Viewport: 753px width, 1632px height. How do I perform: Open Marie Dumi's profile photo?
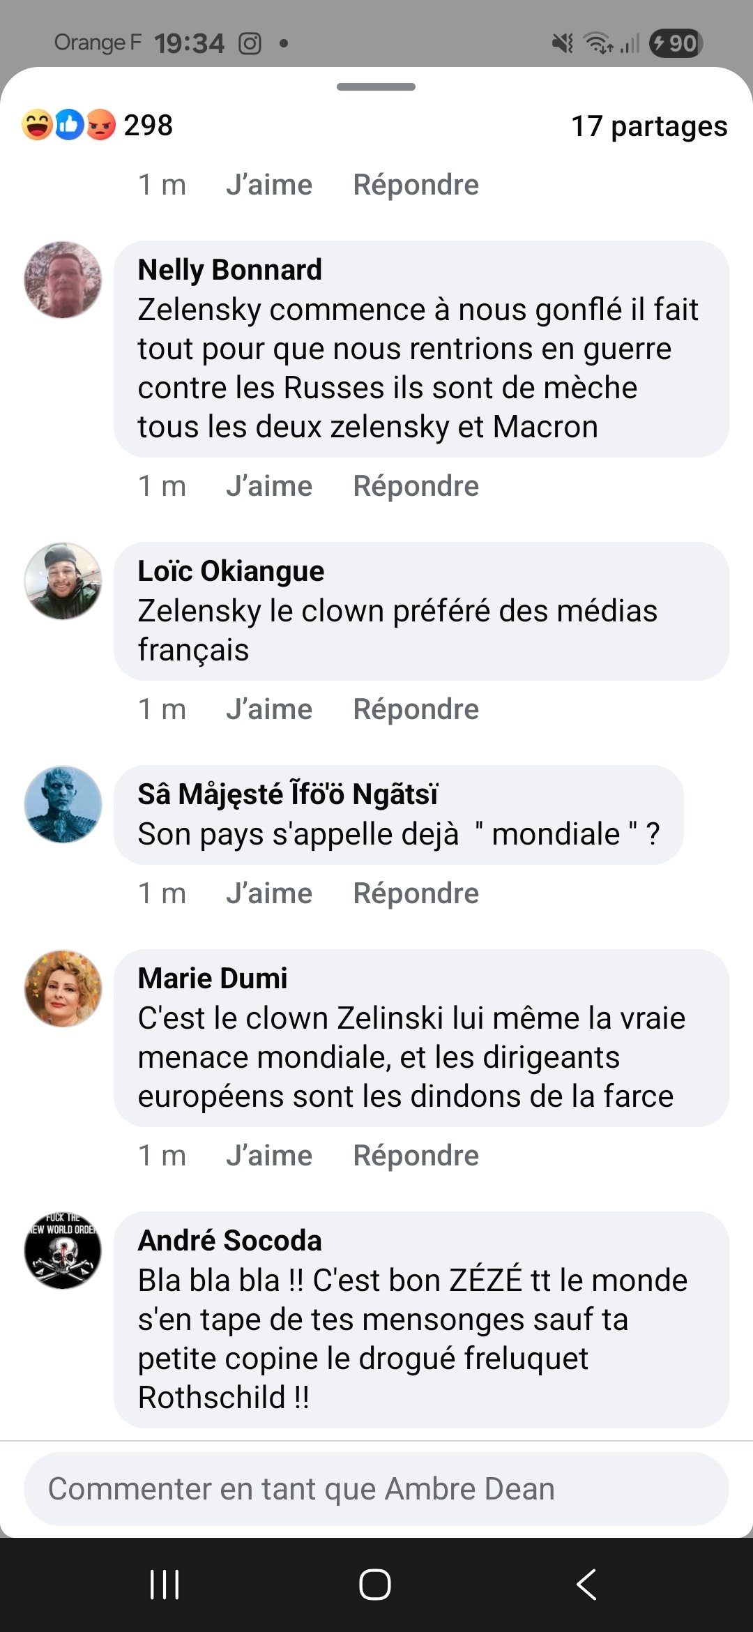coord(63,988)
